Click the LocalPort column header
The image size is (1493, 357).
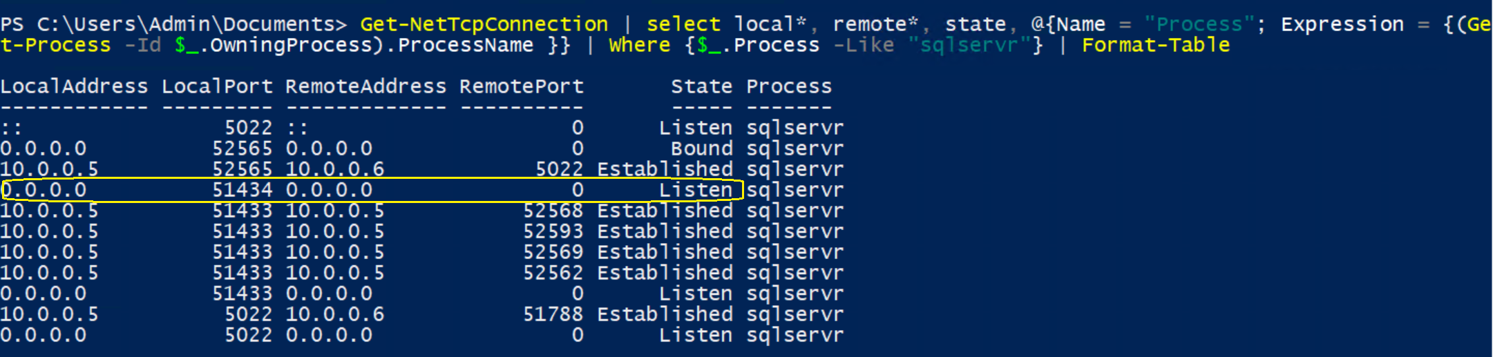tap(218, 86)
